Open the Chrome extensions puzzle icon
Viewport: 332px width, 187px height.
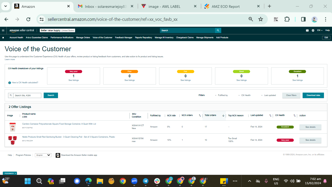point(287,19)
